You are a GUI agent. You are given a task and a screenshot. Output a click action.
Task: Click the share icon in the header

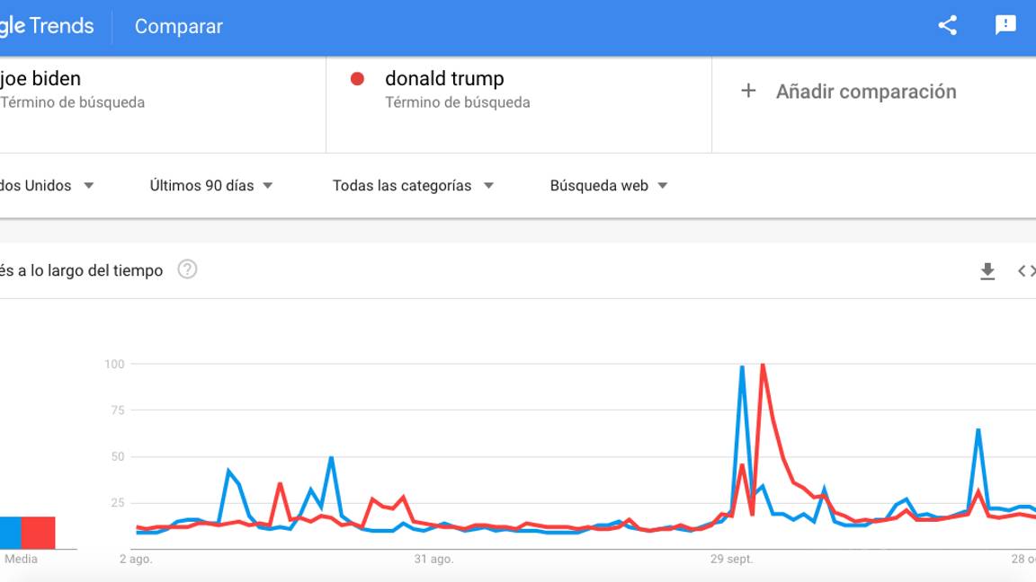pyautogui.click(x=946, y=26)
